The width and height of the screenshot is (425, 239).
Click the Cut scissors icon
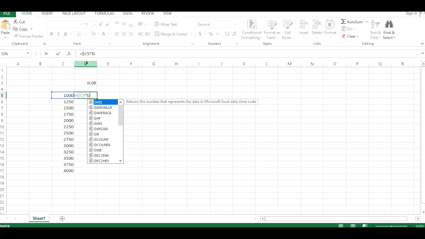click(x=15, y=22)
